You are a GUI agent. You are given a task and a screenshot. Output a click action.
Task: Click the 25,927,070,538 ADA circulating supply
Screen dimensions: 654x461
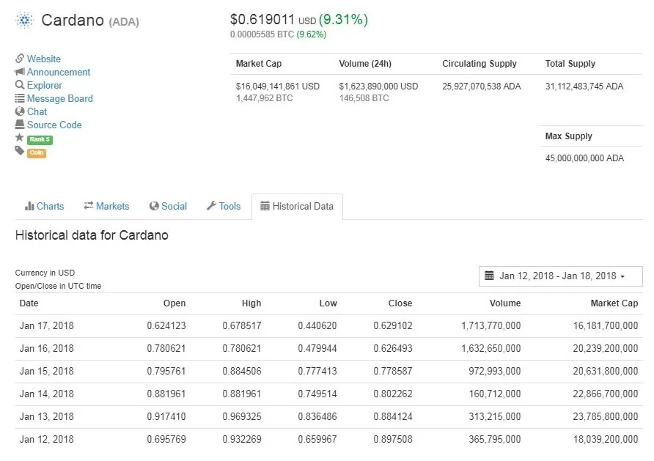[481, 86]
